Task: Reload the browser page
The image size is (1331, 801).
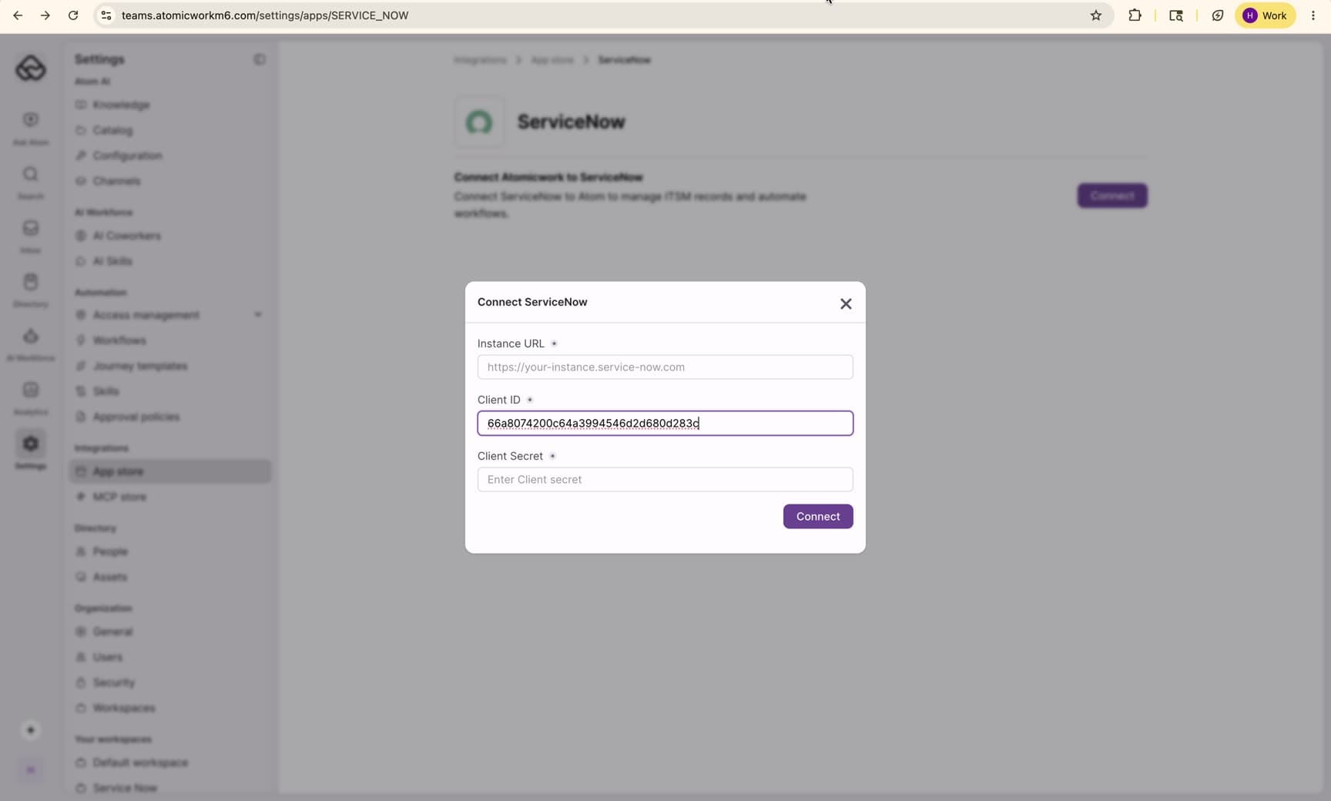Action: [73, 15]
